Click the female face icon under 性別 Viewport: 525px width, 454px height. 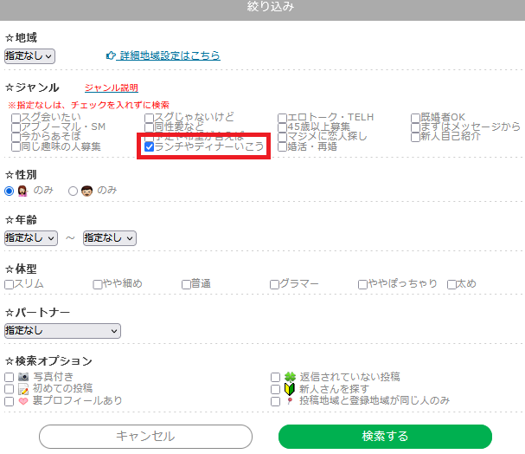click(23, 190)
